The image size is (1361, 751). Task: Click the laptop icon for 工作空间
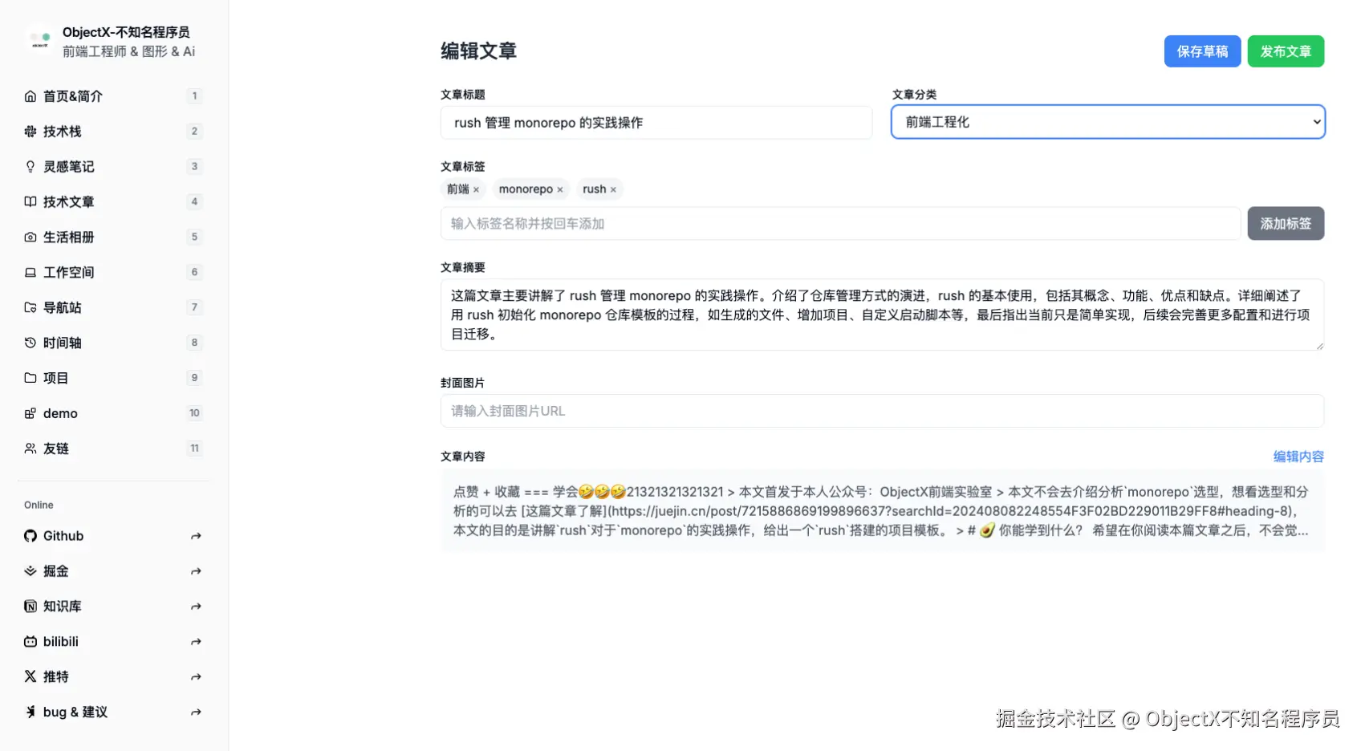(30, 273)
